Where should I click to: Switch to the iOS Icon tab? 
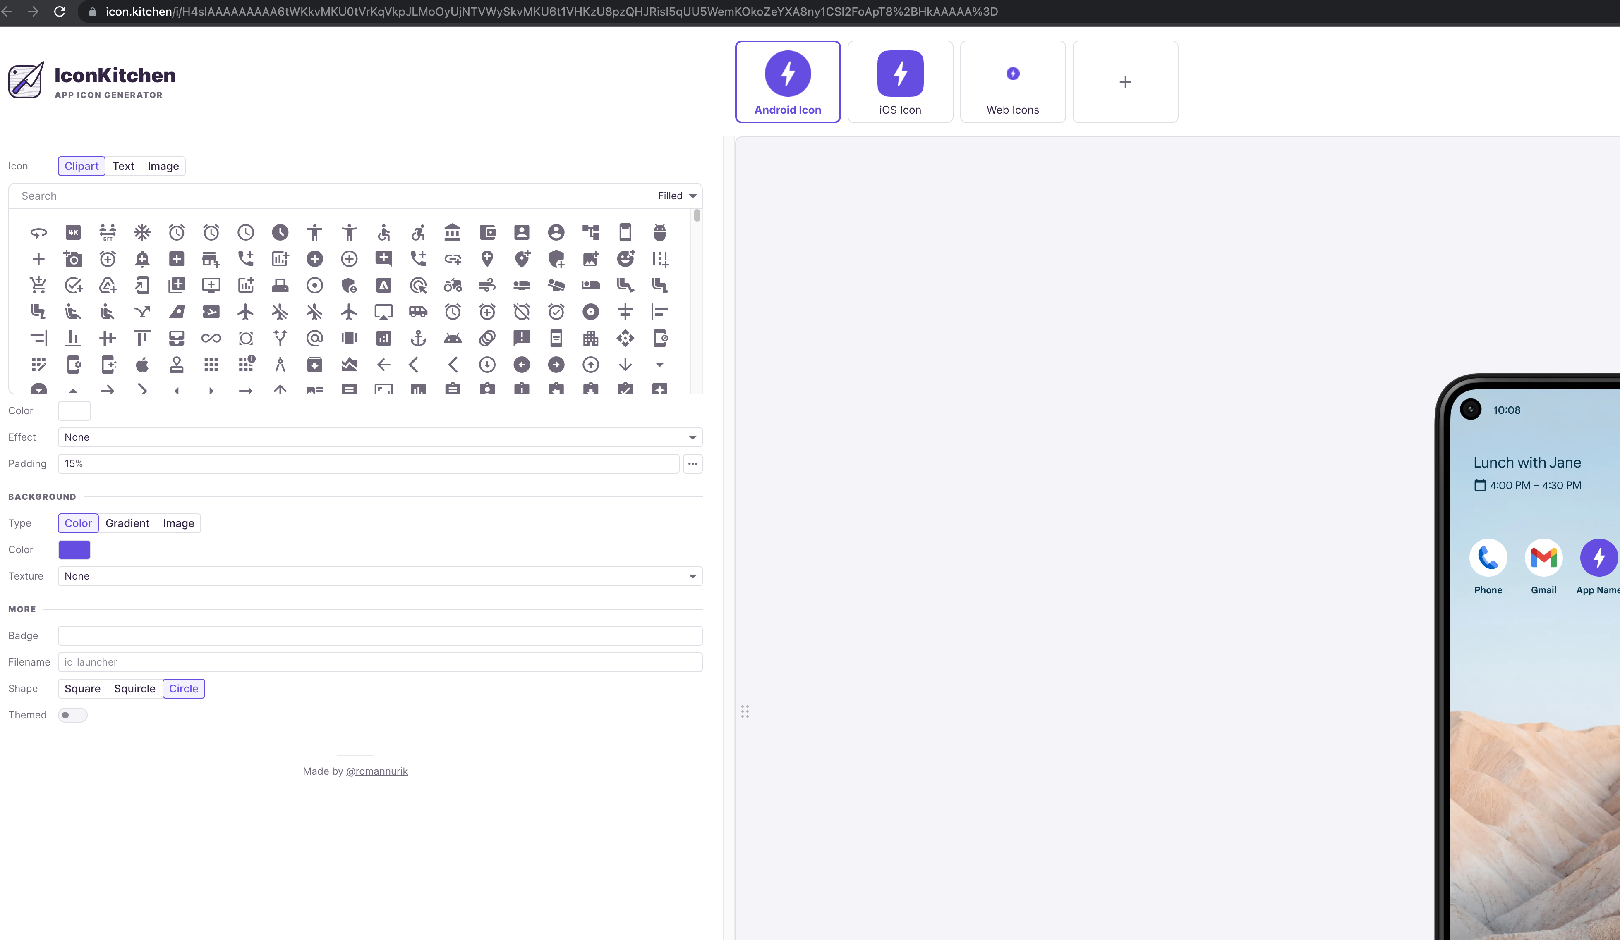tap(900, 81)
